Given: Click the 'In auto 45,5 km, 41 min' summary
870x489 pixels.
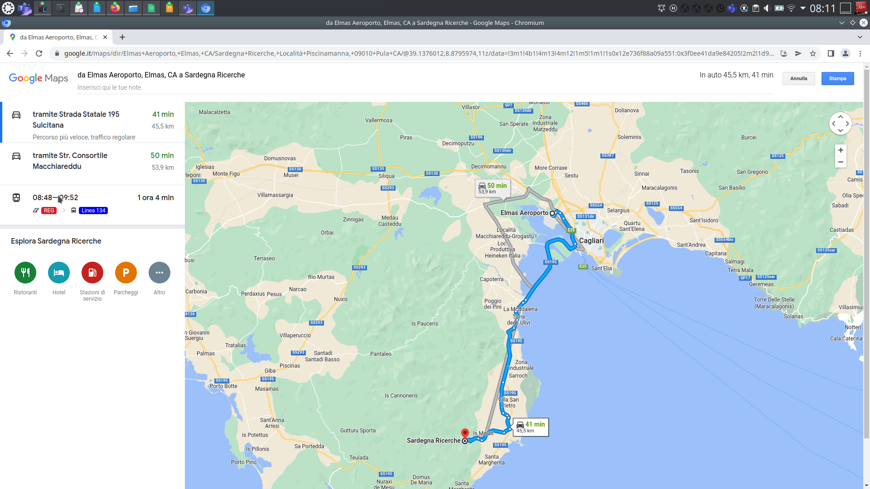Looking at the screenshot, I should [x=736, y=75].
